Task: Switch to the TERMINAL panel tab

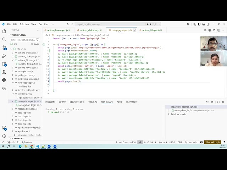Action: click(93, 102)
